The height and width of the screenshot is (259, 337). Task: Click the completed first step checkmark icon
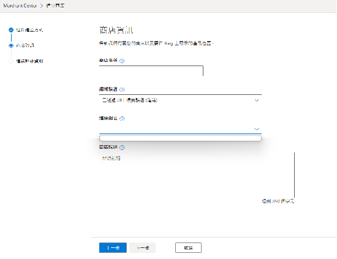click(11, 30)
